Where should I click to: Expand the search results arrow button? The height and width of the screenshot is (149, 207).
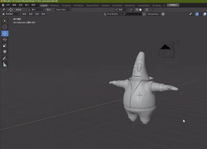pos(144,14)
